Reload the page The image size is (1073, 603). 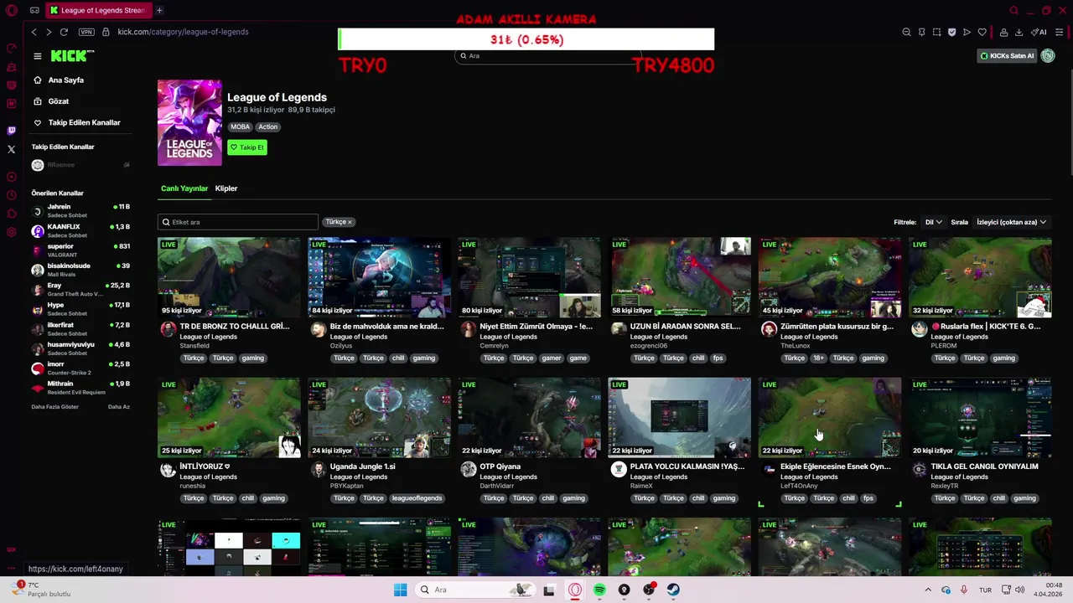tap(64, 32)
